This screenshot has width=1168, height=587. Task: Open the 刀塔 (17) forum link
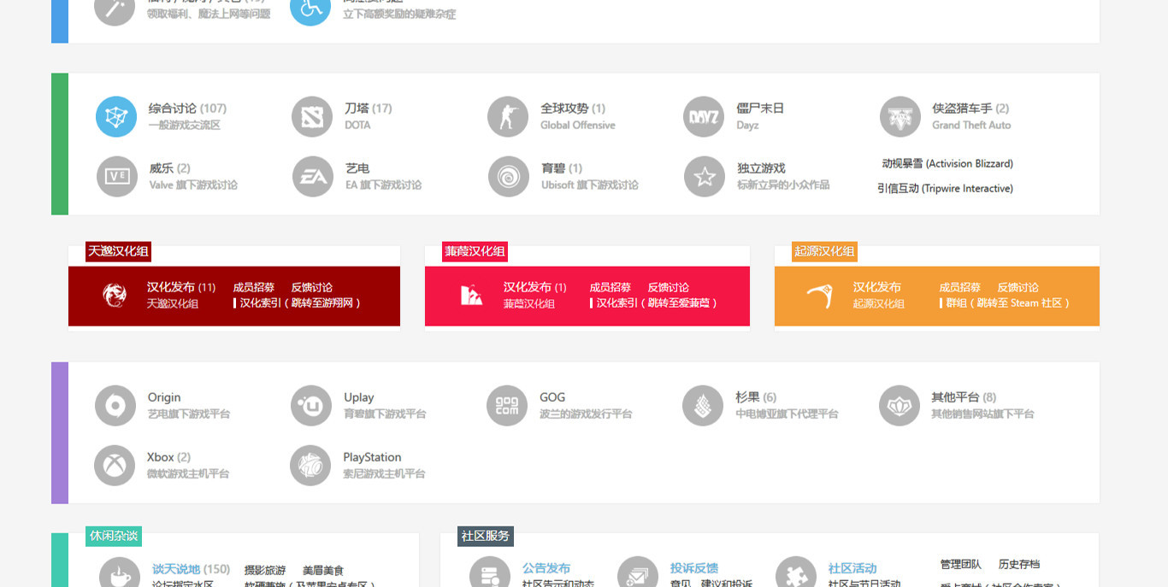pyautogui.click(x=369, y=109)
